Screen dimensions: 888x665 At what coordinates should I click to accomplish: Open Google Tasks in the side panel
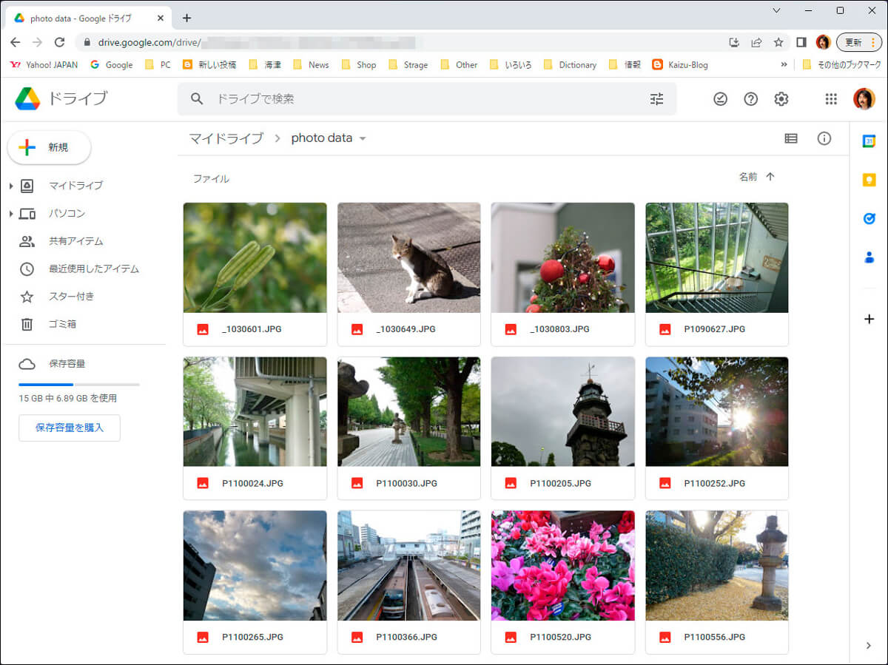pyautogui.click(x=869, y=218)
